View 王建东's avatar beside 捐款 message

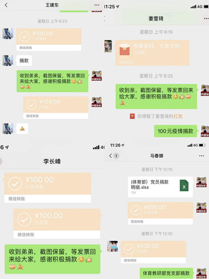(8, 60)
